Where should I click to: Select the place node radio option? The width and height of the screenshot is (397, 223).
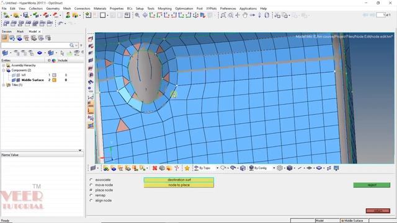(91, 190)
